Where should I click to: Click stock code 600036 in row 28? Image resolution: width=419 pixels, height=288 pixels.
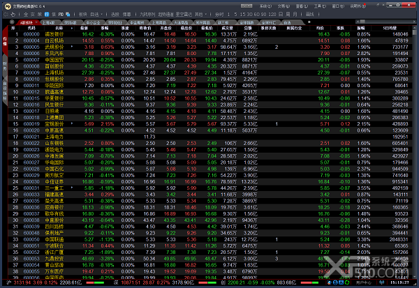[31, 207]
